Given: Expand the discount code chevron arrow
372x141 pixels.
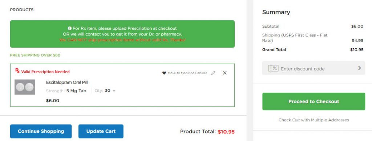Looking at the screenshot, I should pos(360,68).
